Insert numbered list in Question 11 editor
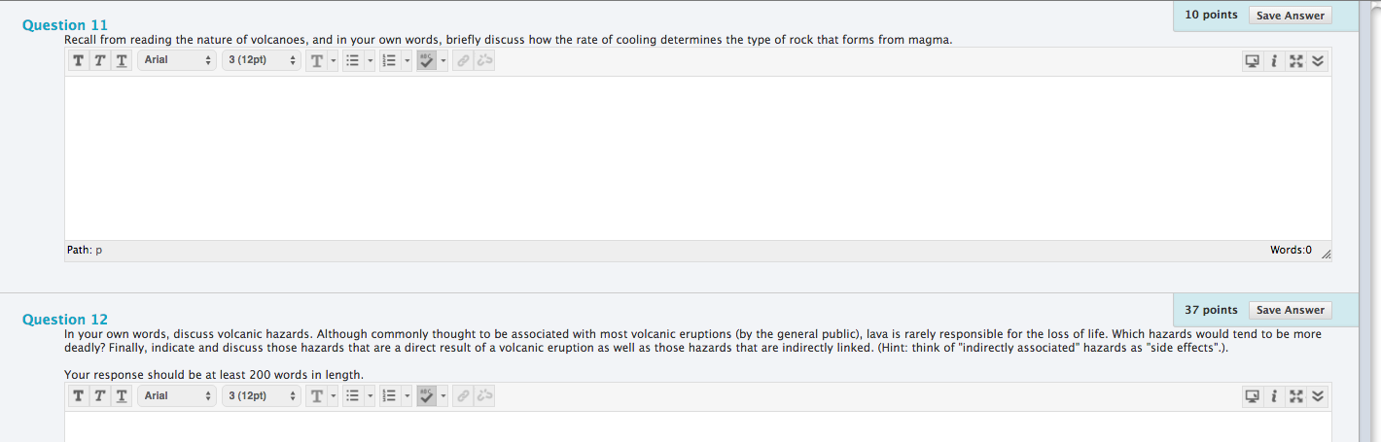The image size is (1381, 442). coord(390,60)
